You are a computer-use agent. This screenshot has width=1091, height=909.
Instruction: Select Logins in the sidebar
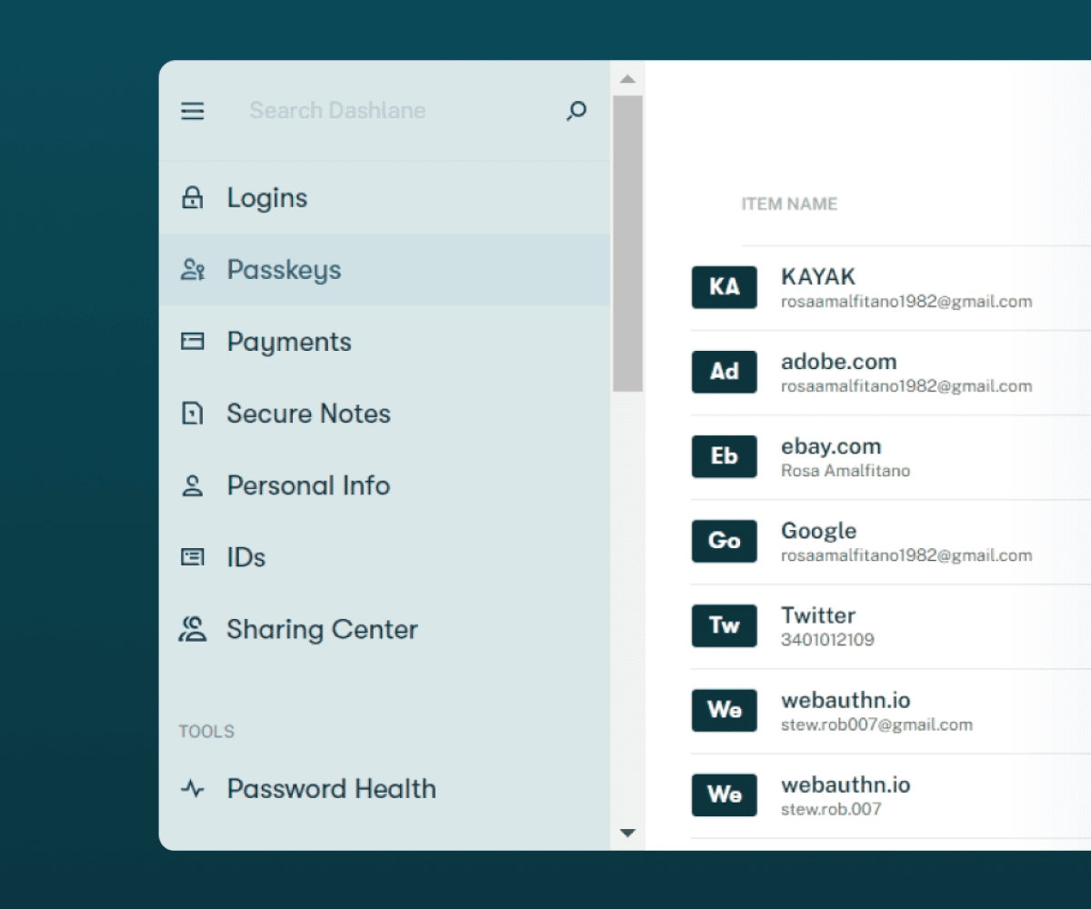[x=267, y=197]
